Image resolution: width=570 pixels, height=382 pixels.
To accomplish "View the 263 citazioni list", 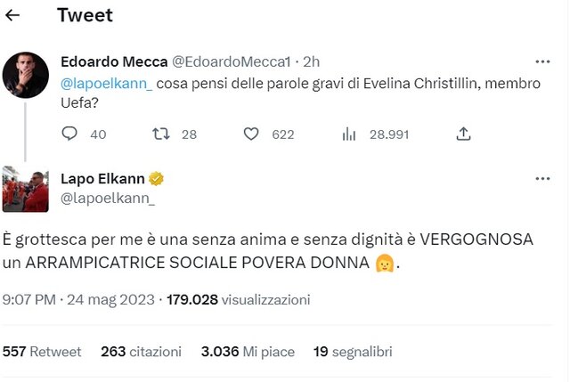I will pyautogui.click(x=141, y=352).
